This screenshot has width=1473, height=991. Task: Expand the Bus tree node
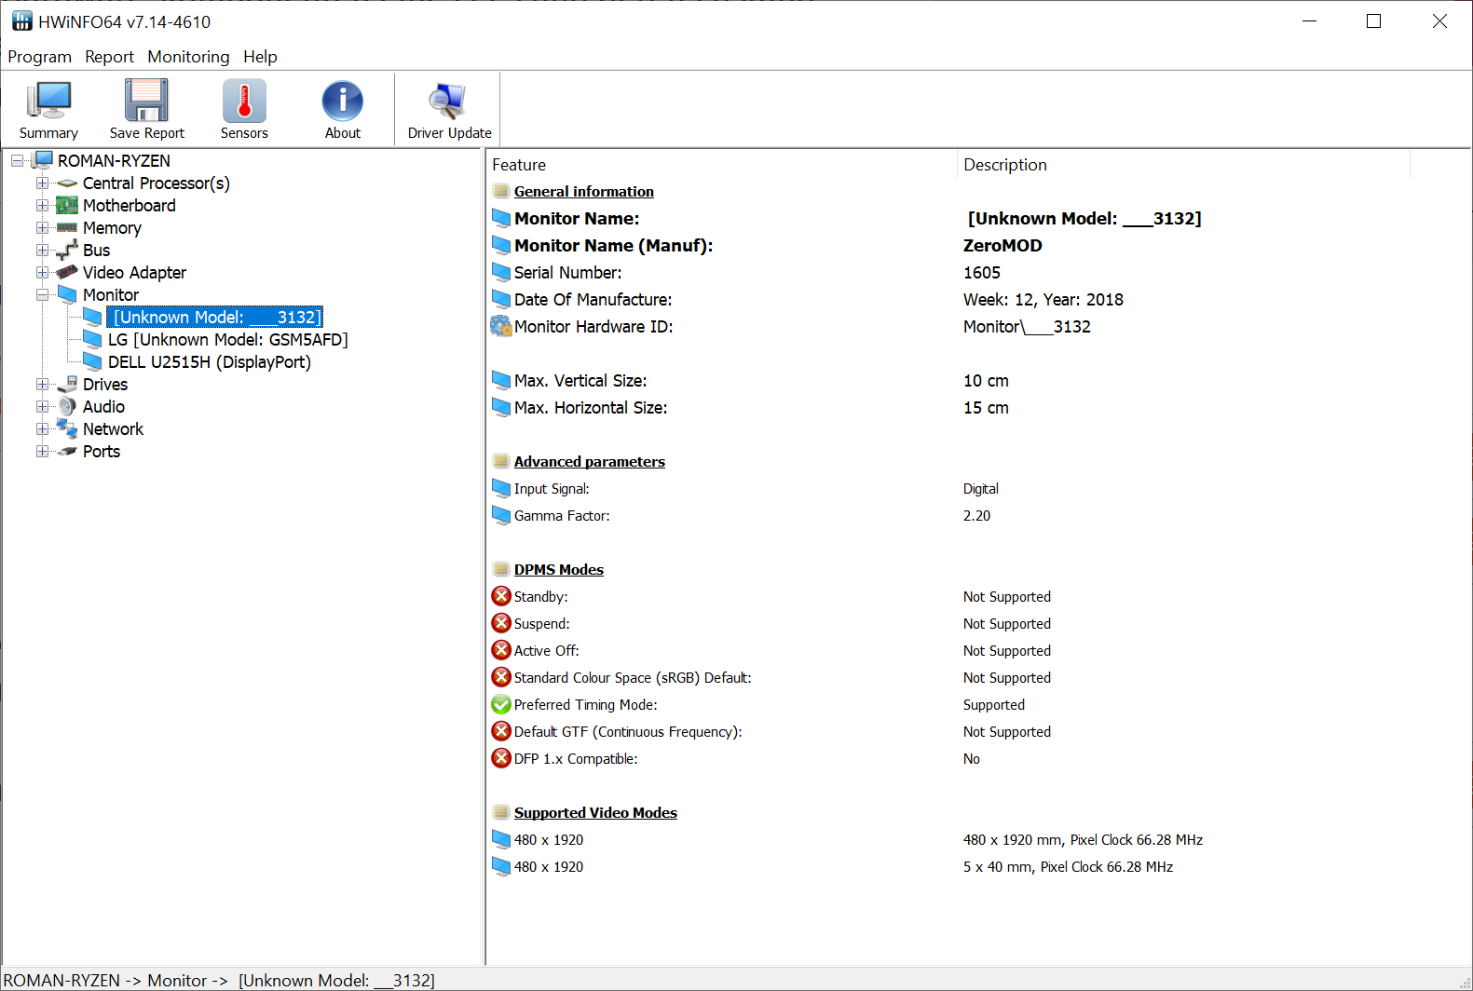coord(42,251)
